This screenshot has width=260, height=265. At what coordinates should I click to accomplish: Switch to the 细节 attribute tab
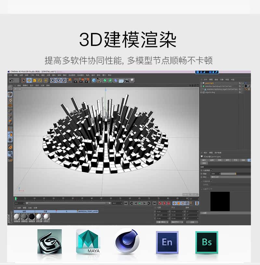click(x=227, y=160)
